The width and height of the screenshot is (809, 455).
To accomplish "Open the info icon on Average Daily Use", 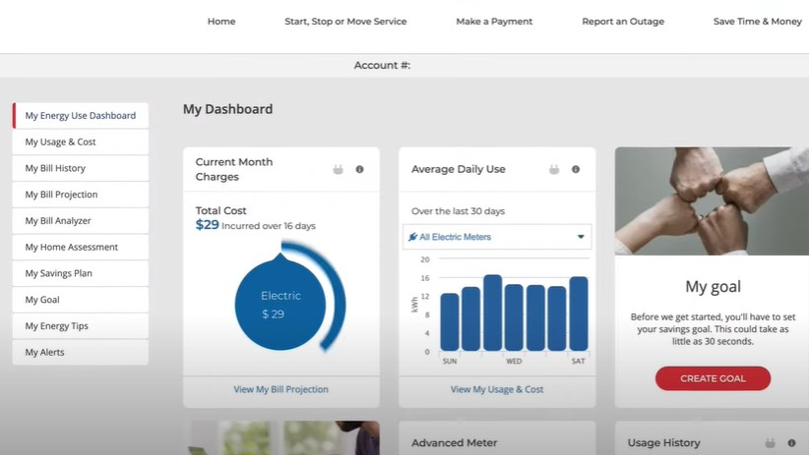I will tap(576, 170).
